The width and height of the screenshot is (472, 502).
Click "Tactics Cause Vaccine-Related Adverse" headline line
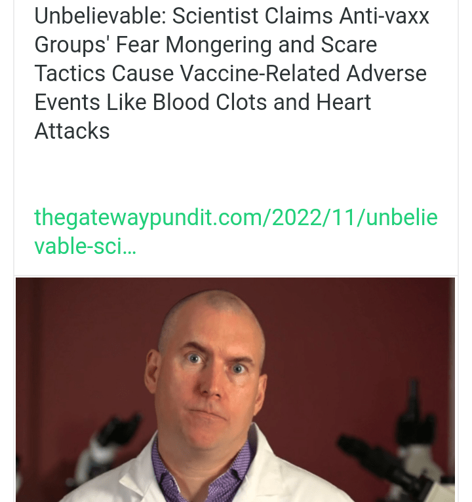point(231,73)
